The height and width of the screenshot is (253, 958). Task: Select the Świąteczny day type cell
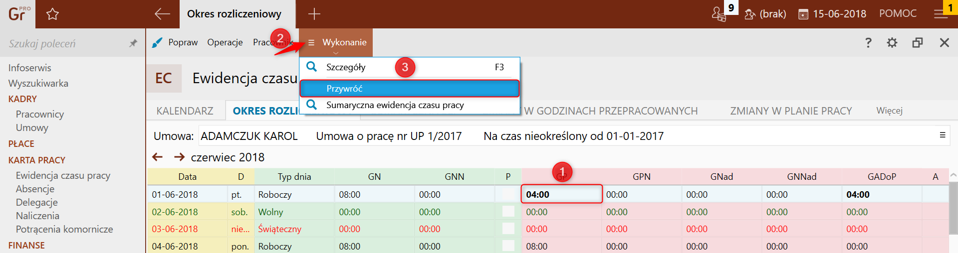pos(294,229)
